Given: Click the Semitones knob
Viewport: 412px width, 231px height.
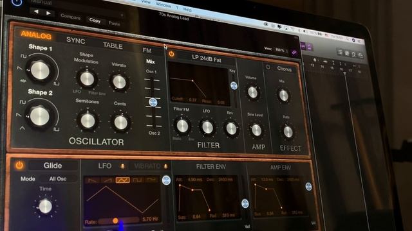Looking at the screenshot, I should point(88,121).
